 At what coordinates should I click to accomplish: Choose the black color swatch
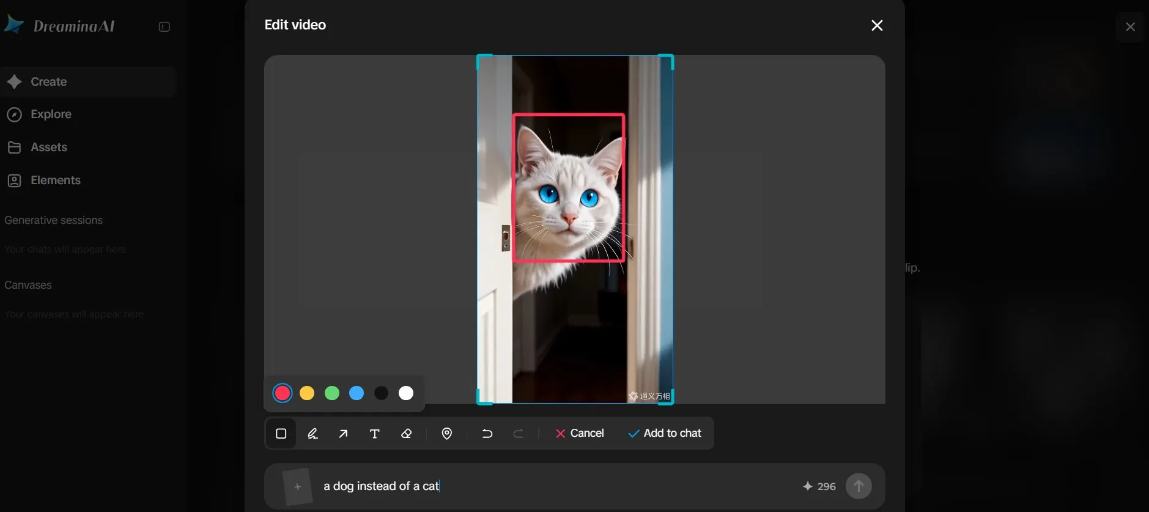(x=381, y=393)
